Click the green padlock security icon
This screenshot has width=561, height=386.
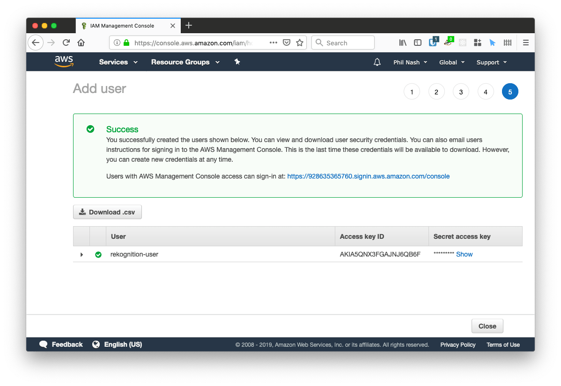(126, 43)
